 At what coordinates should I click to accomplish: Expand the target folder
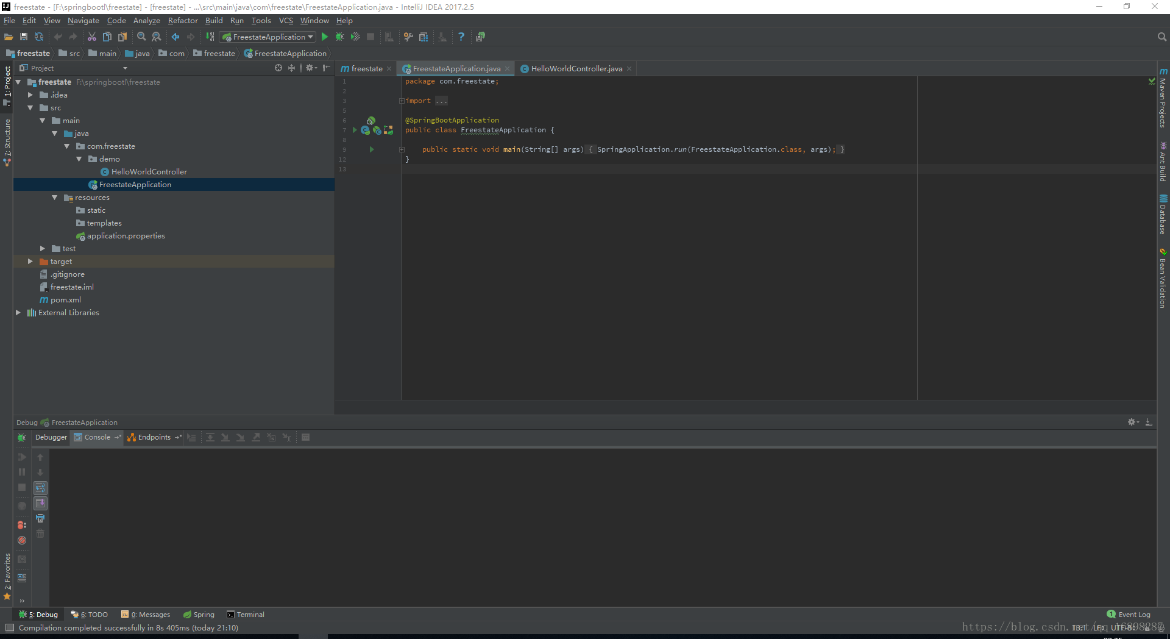(30, 262)
